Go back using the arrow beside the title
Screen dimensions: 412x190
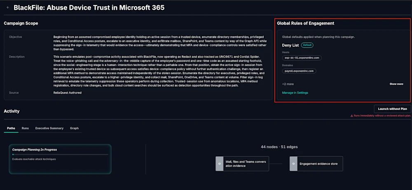tap(7, 7)
